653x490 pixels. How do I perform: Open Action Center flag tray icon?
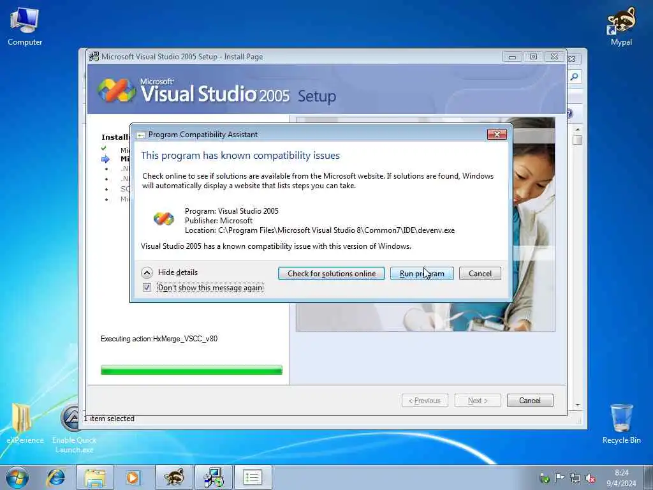tap(560, 478)
